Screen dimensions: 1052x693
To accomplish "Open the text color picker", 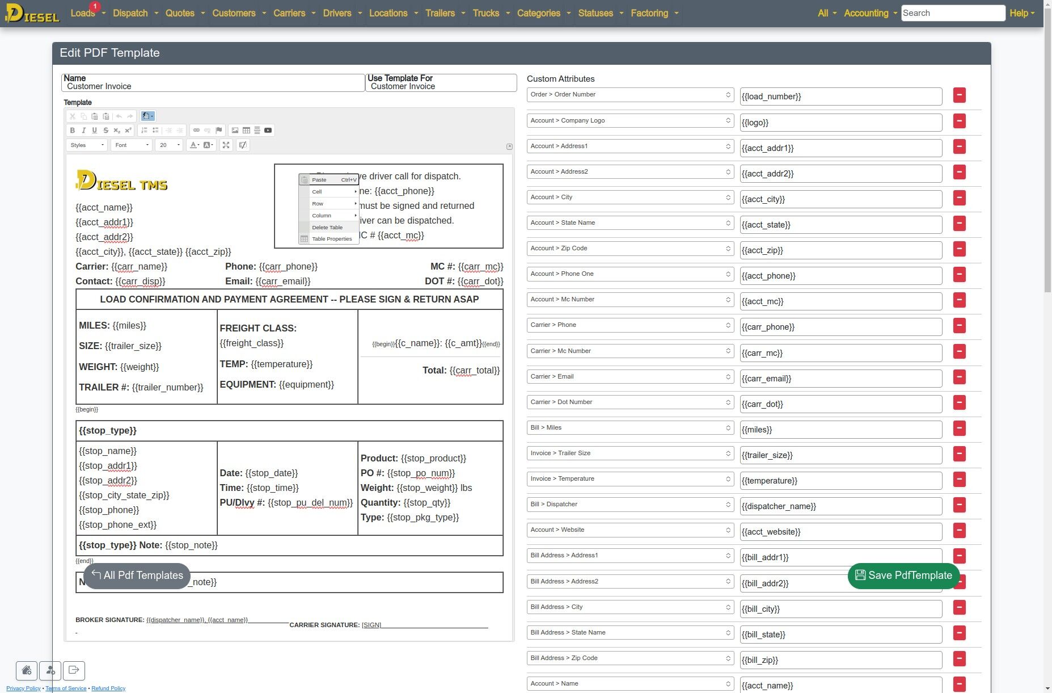I will point(194,145).
